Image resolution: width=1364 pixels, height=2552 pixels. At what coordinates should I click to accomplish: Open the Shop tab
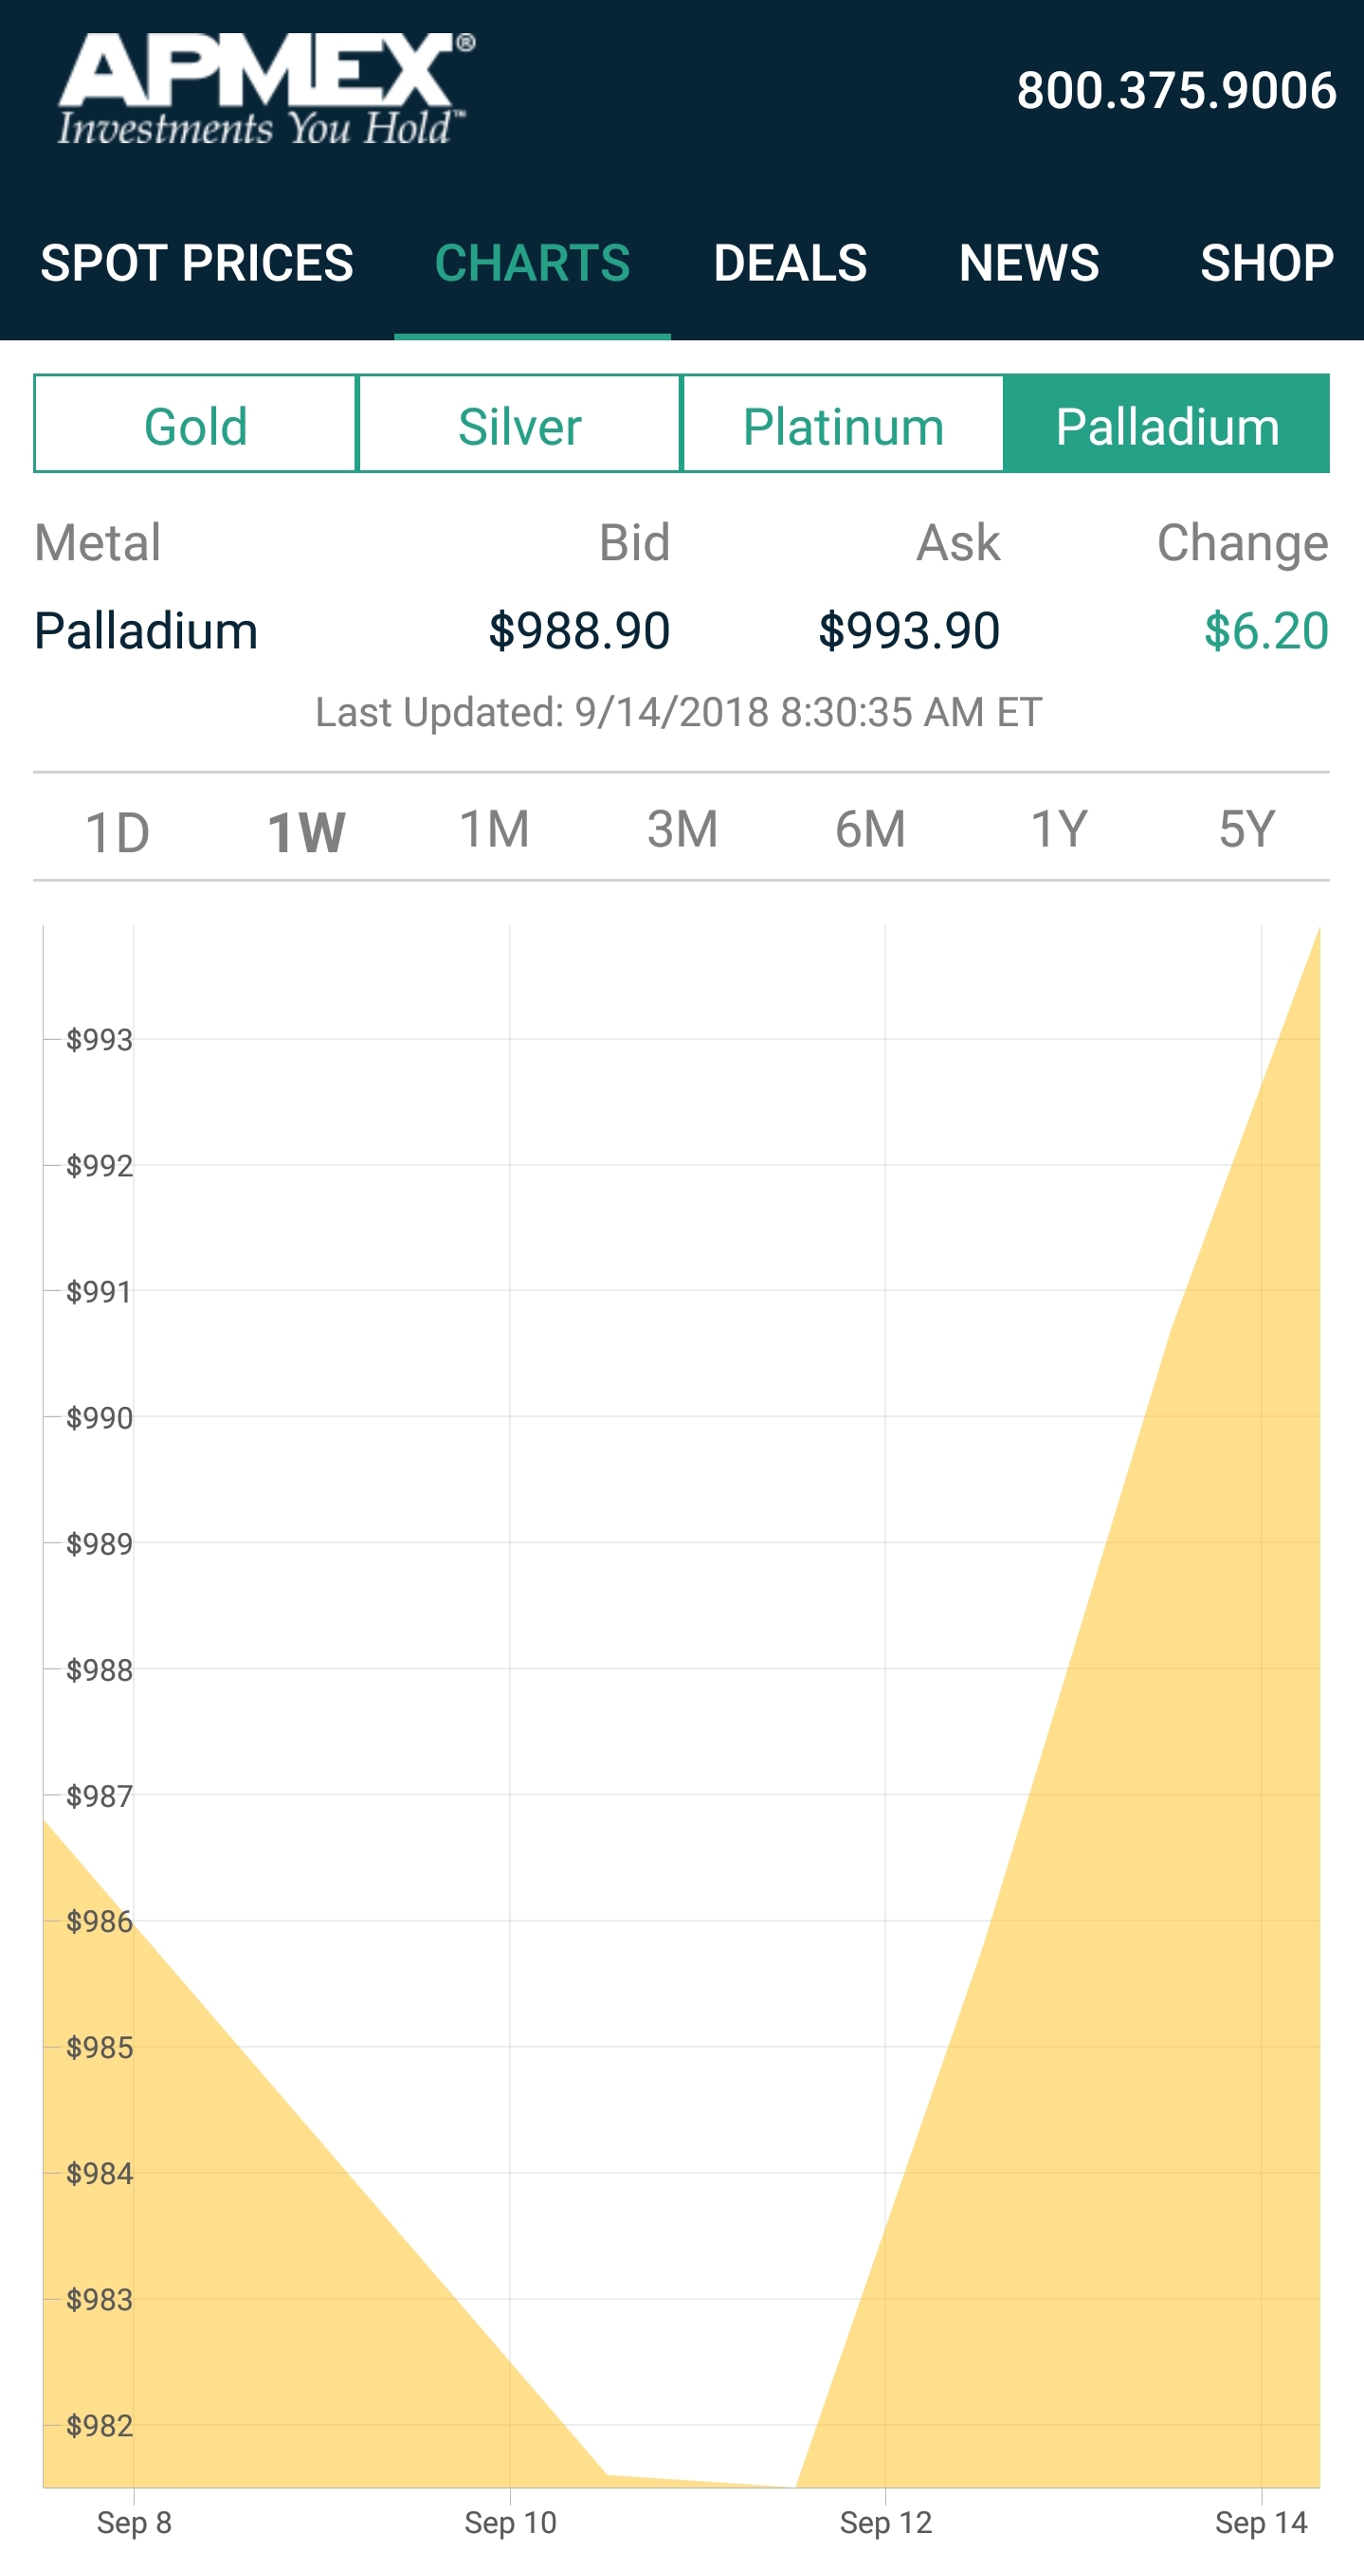tap(1266, 264)
